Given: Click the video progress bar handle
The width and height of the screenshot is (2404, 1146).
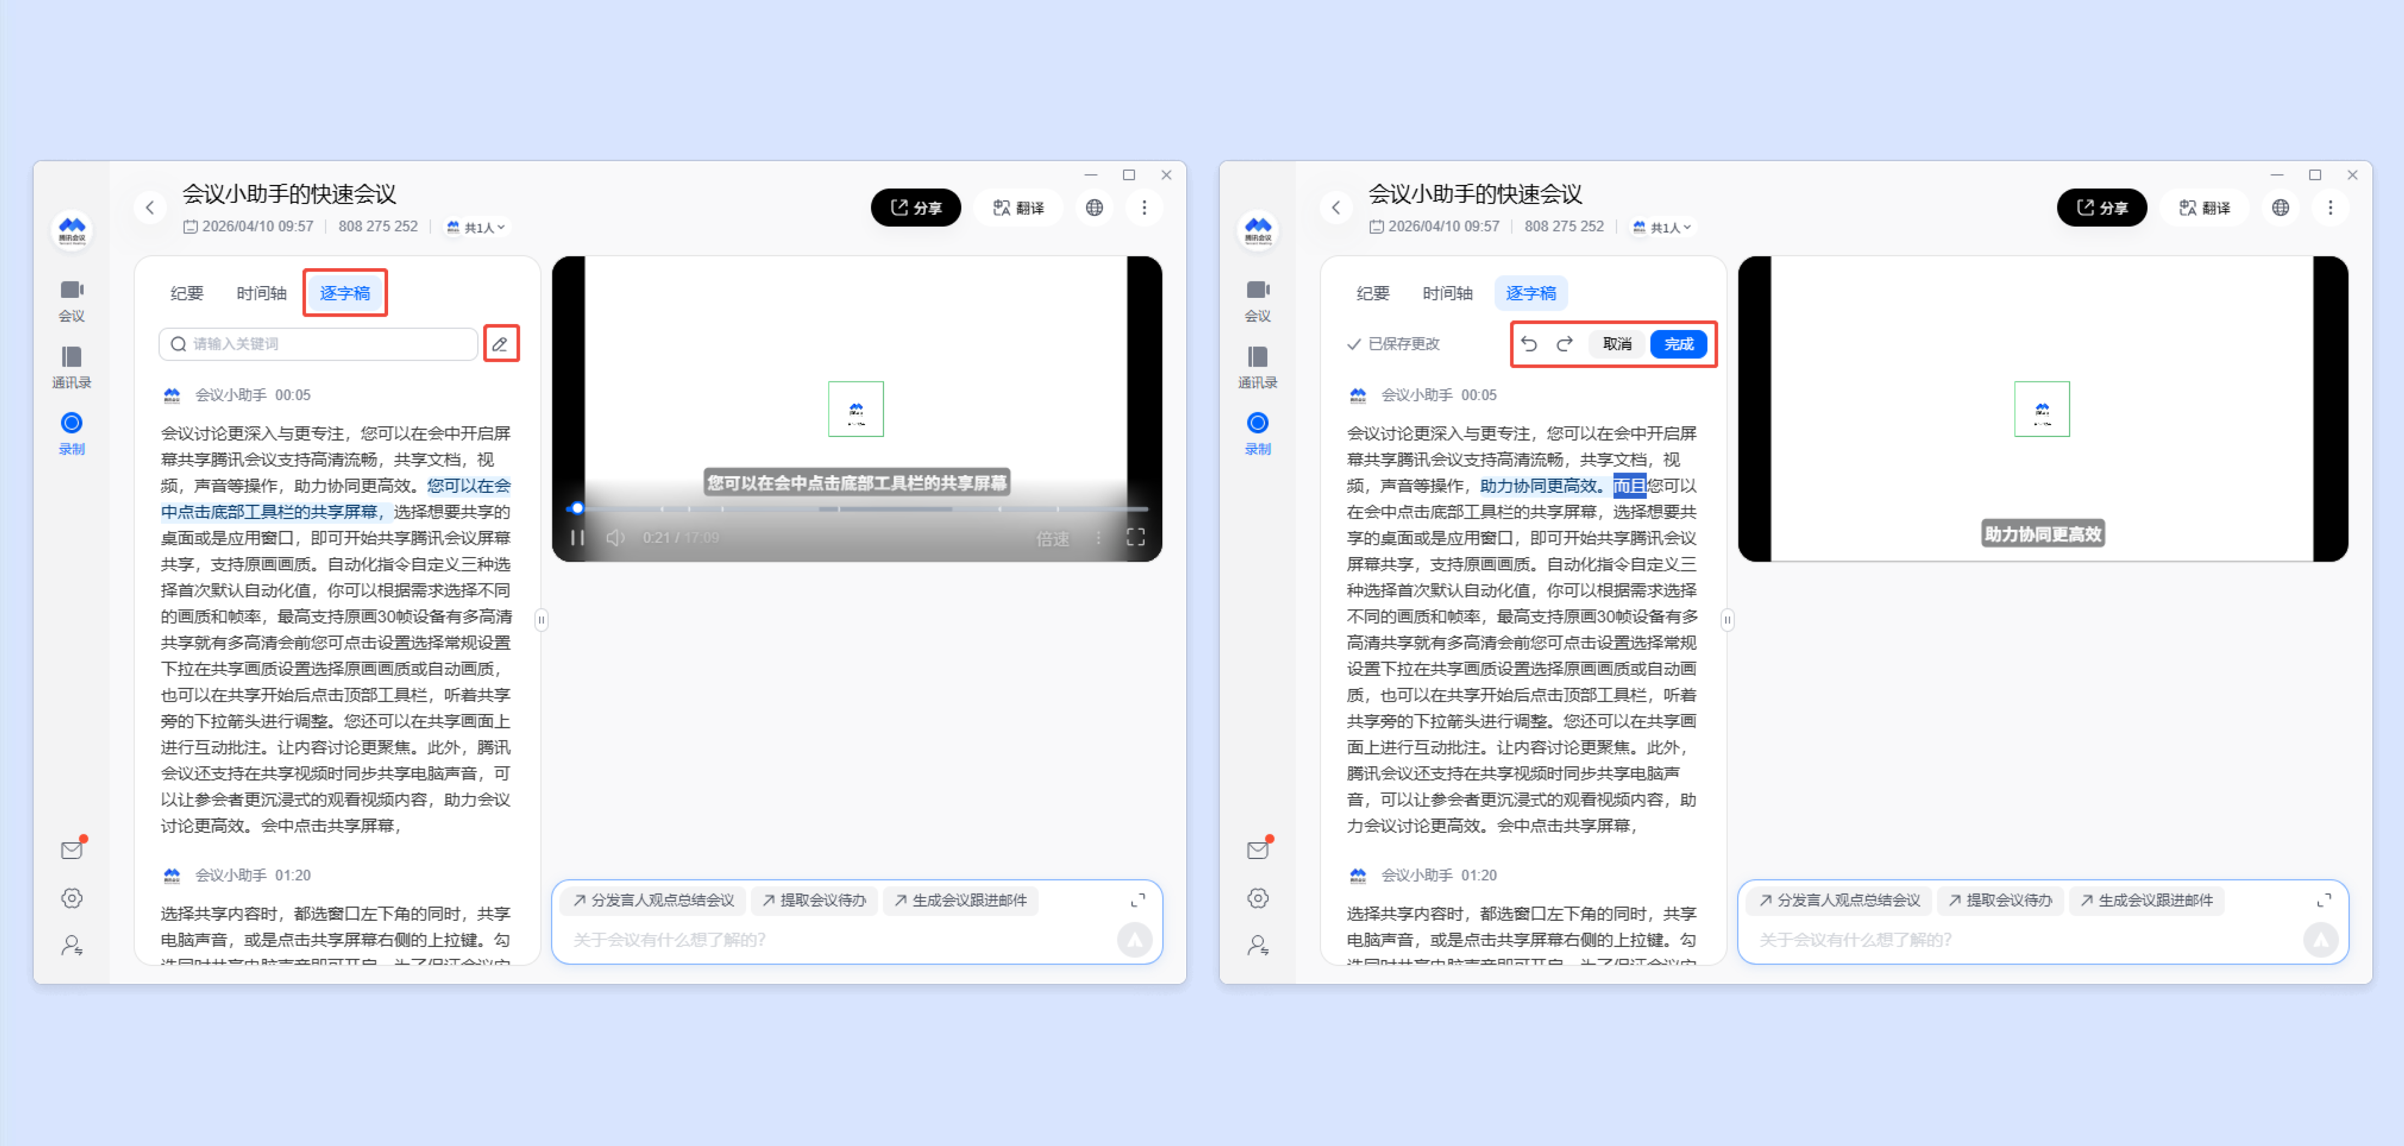Looking at the screenshot, I should pyautogui.click(x=577, y=508).
